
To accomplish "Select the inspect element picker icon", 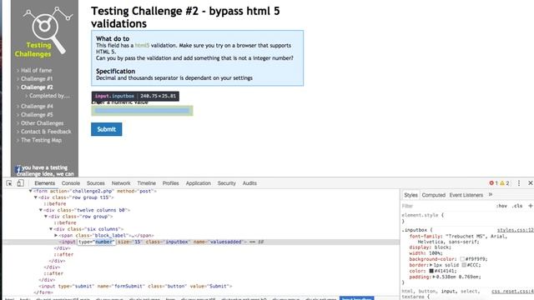I will [x=9, y=183].
